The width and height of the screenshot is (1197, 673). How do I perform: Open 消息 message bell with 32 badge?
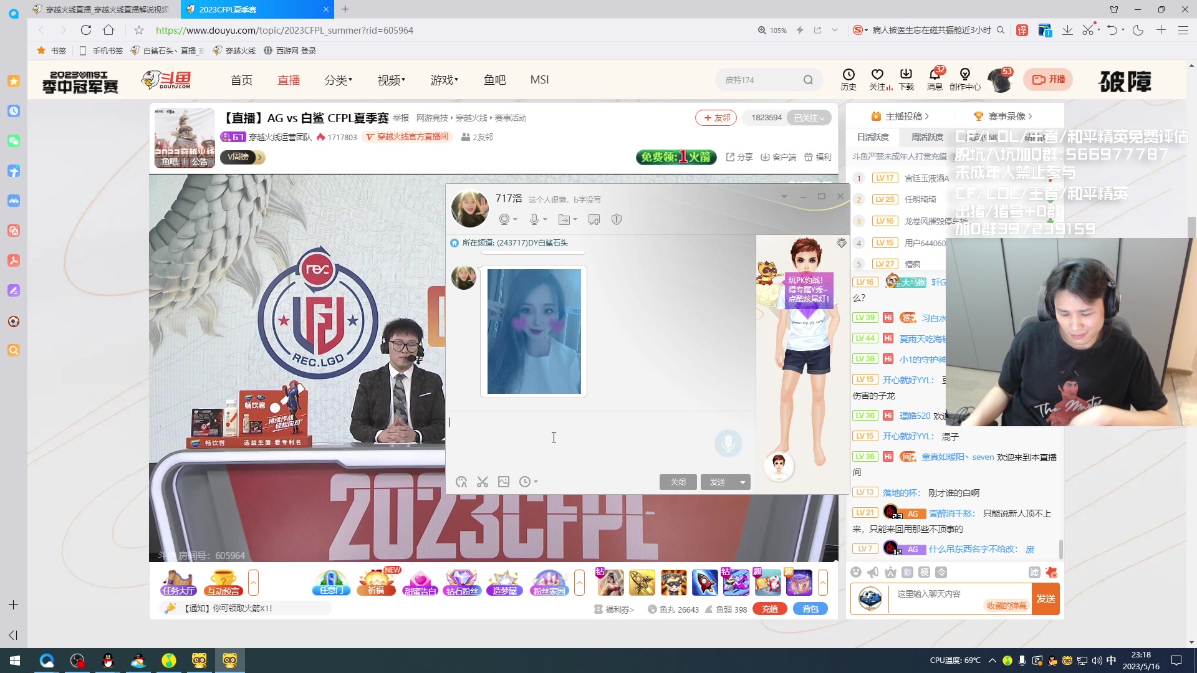935,80
